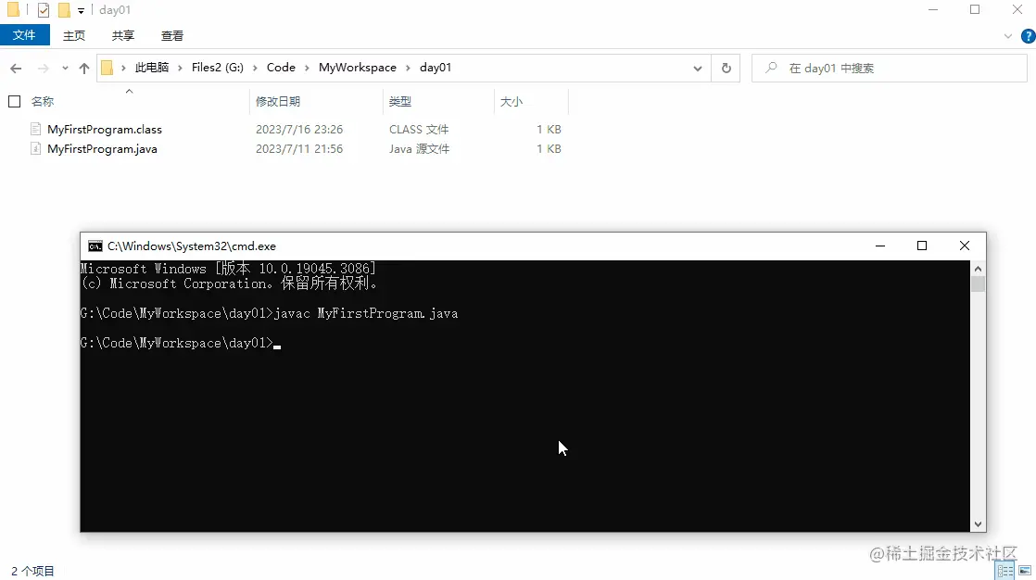Image resolution: width=1036 pixels, height=580 pixels.
Task: Click Java 源文件 type cell
Action: pyautogui.click(x=419, y=148)
